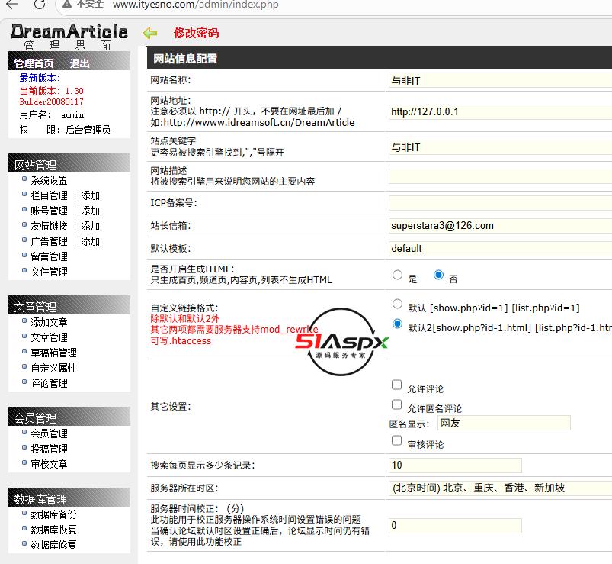Image resolution: width=612 pixels, height=564 pixels.
Task: Select 默认2 link format radio
Action: [x=397, y=324]
